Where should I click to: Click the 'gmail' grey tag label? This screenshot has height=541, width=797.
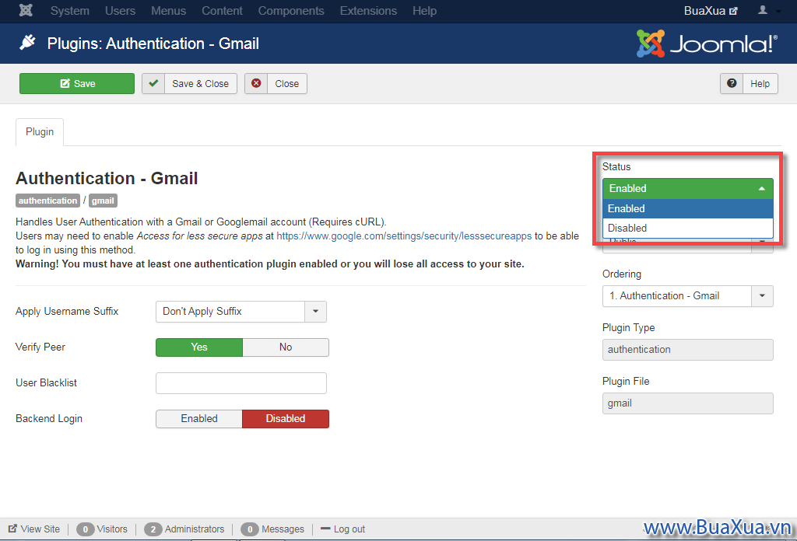(x=104, y=201)
